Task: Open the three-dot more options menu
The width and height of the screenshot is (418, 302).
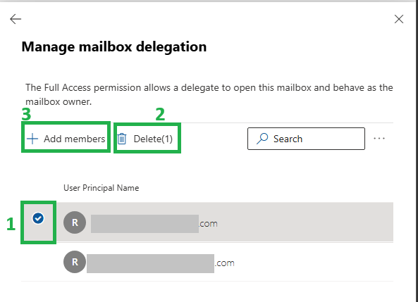Action: pos(379,139)
